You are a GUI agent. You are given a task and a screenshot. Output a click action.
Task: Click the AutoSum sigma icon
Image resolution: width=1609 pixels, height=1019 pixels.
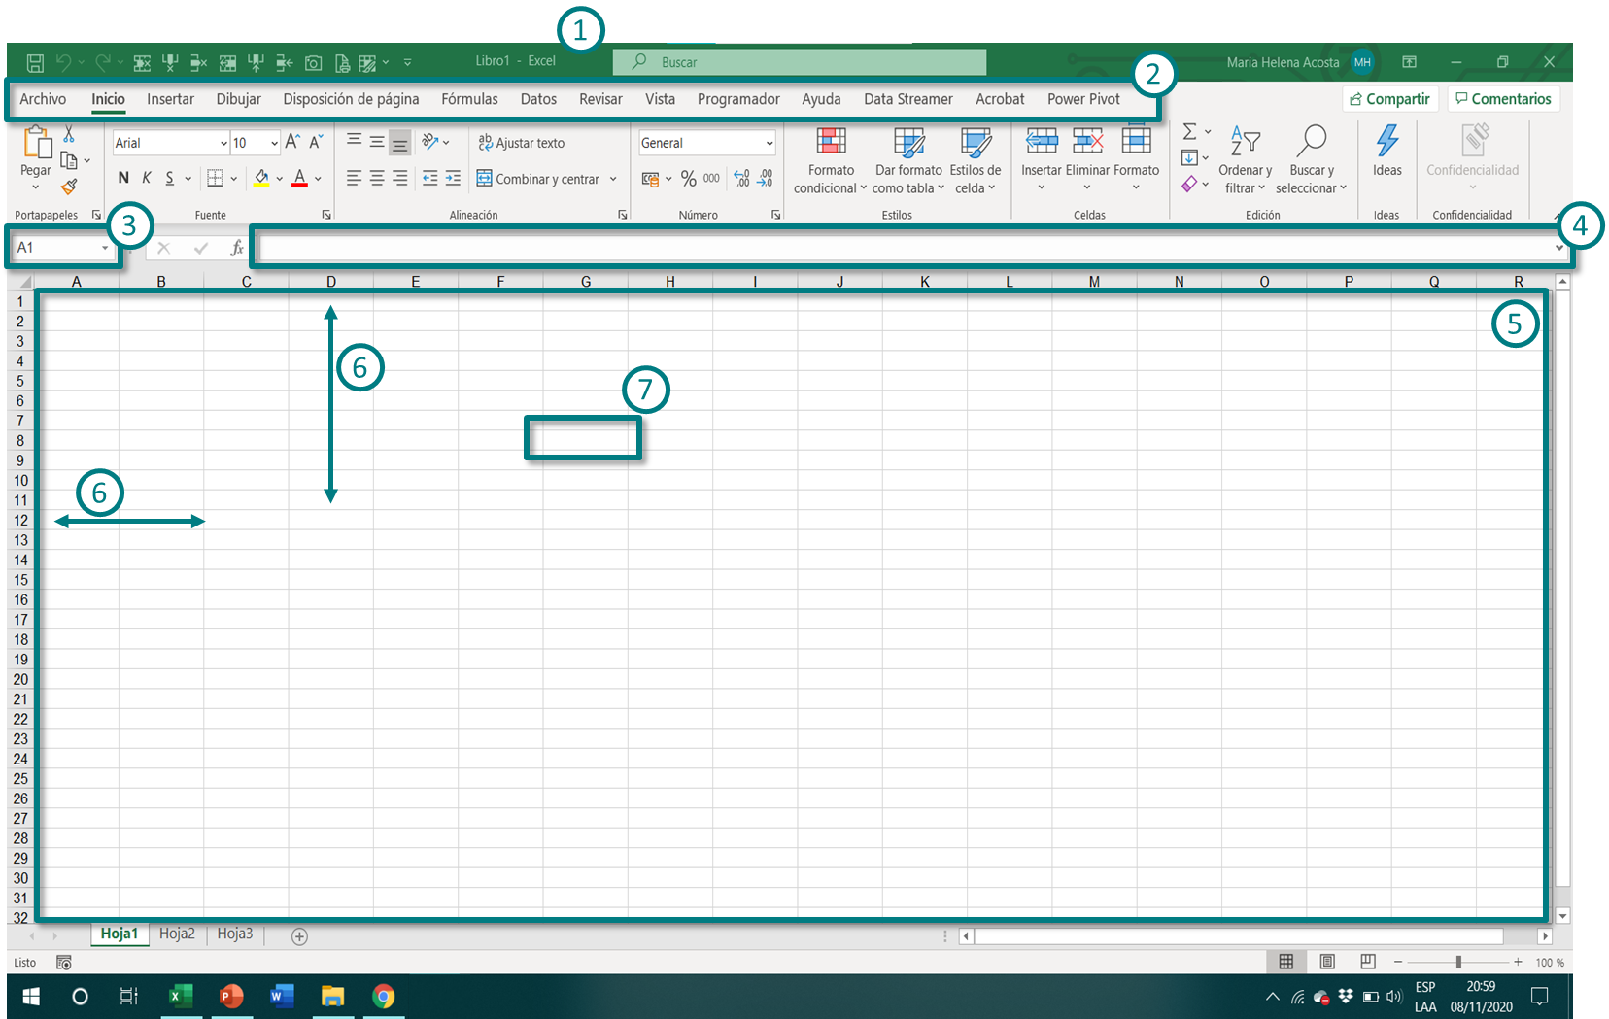[1189, 132]
